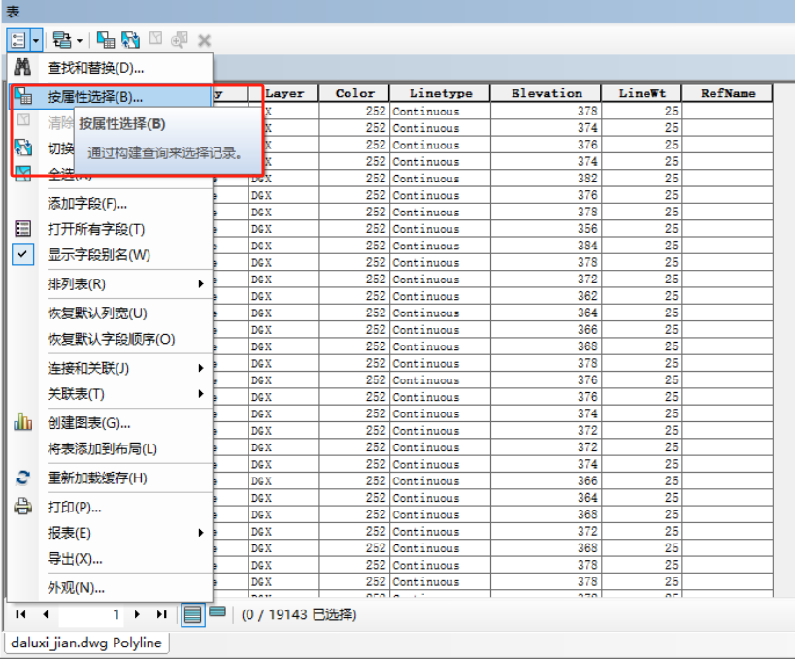Click the field list icon beside 打开所有字段
The image size is (795, 659).
[23, 229]
